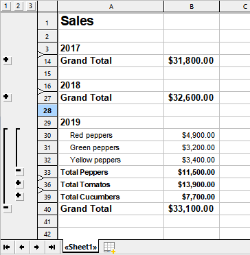Image resolution: width=250 pixels, height=255 pixels.
Task: Click the Select All corner box
Action: click(x=47, y=6)
